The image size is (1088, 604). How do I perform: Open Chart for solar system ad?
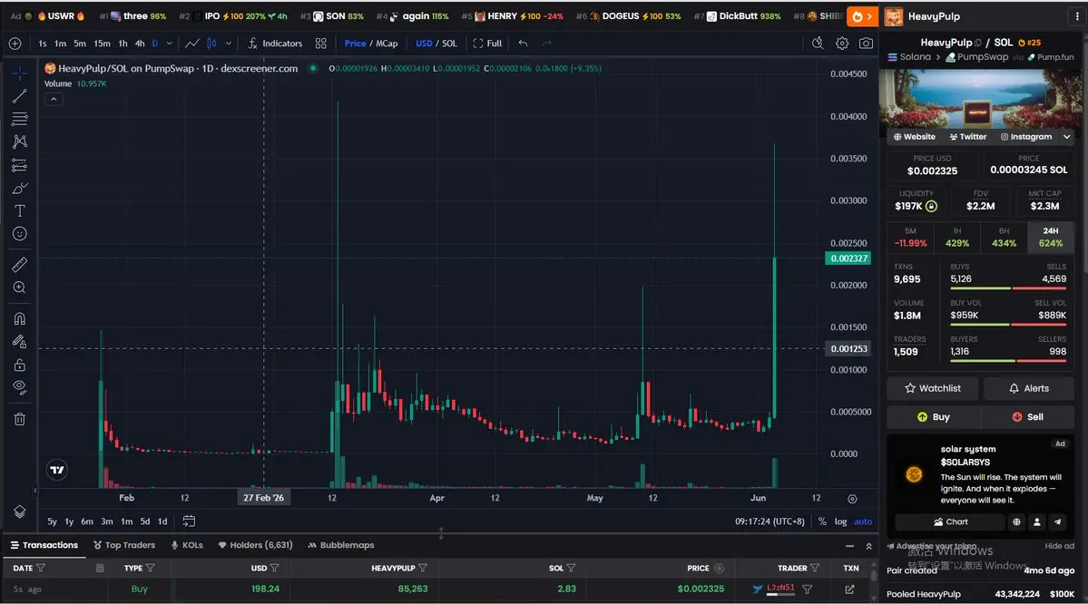click(x=950, y=522)
